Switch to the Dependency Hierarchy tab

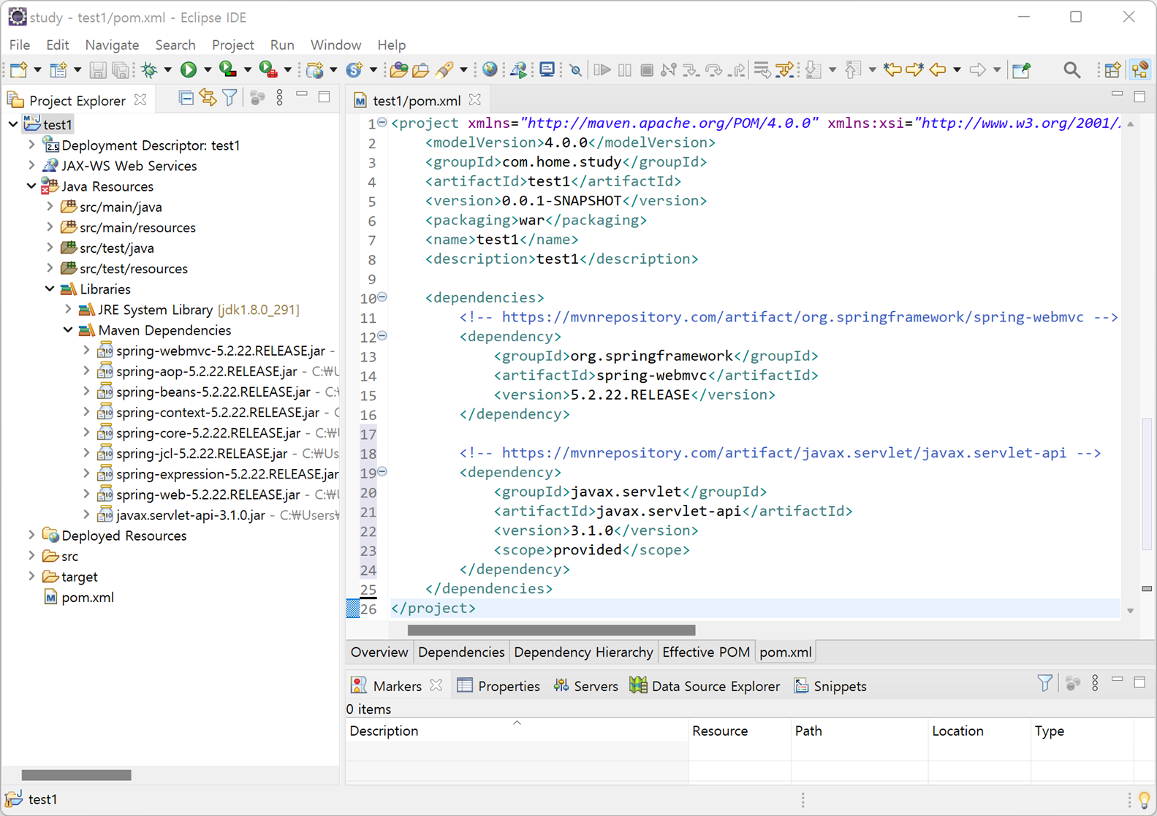click(583, 652)
